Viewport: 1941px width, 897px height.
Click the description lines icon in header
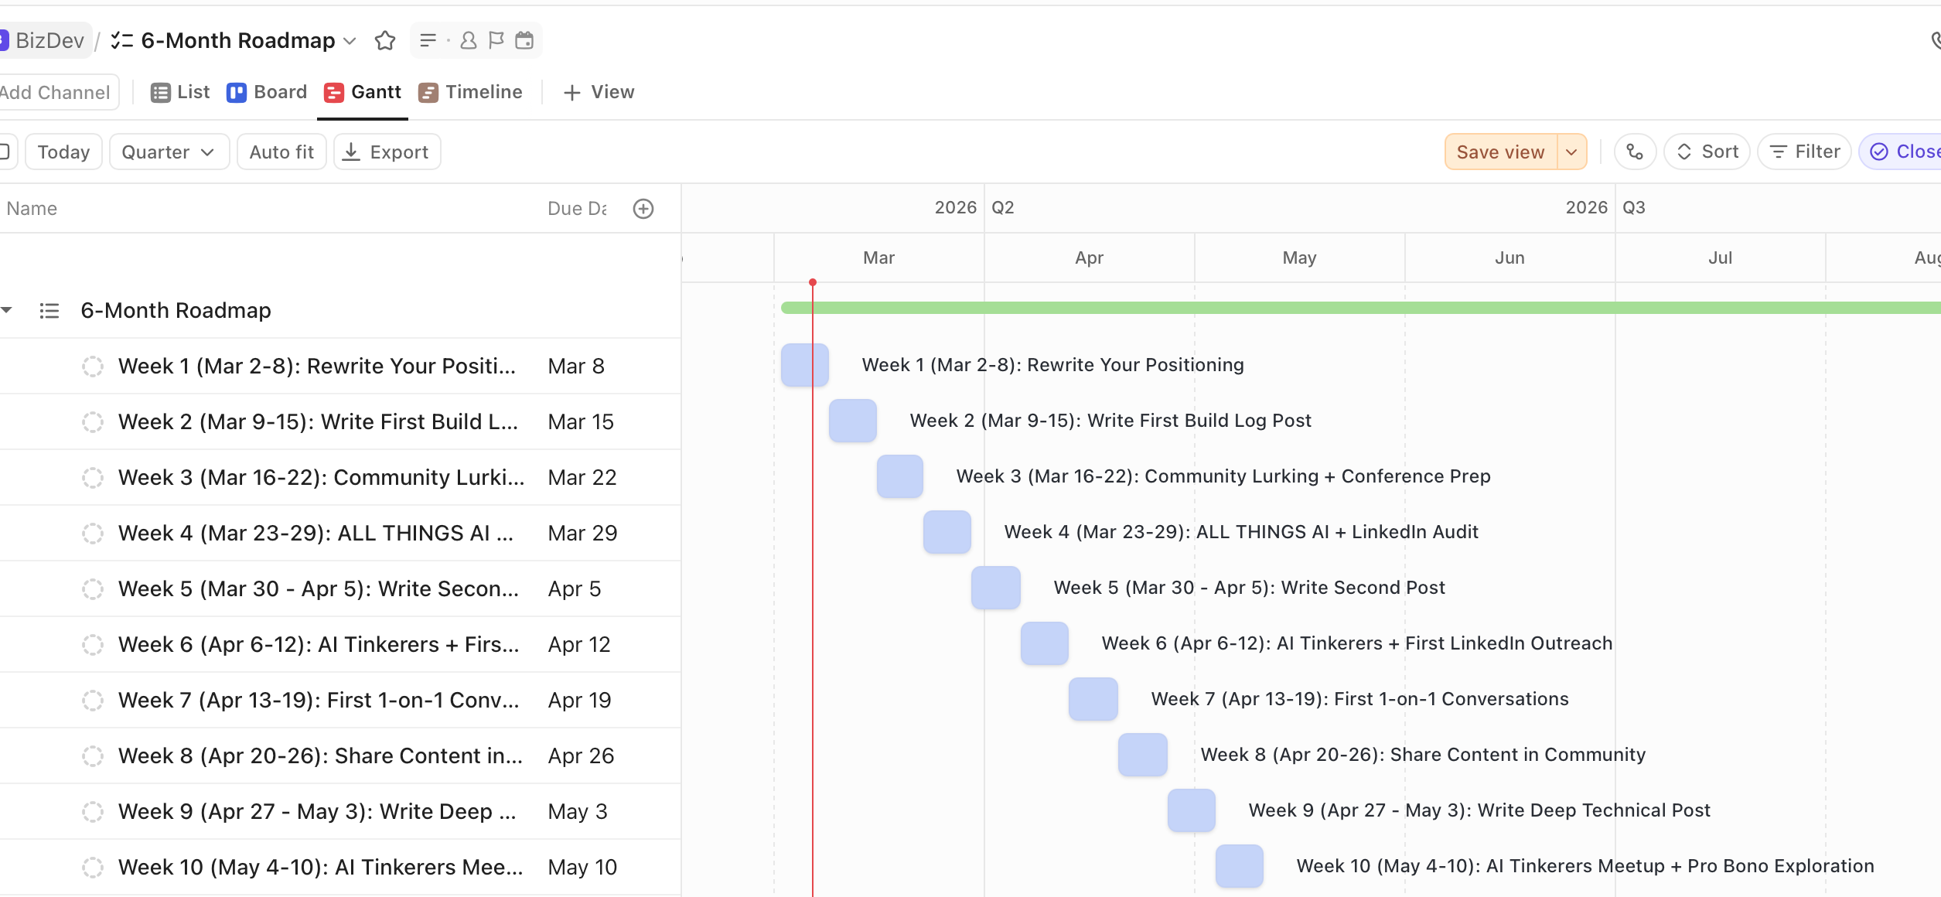pyautogui.click(x=428, y=40)
